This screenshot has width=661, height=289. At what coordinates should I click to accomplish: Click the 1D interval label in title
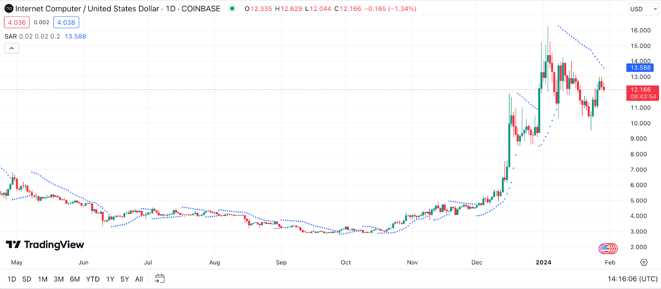(171, 9)
